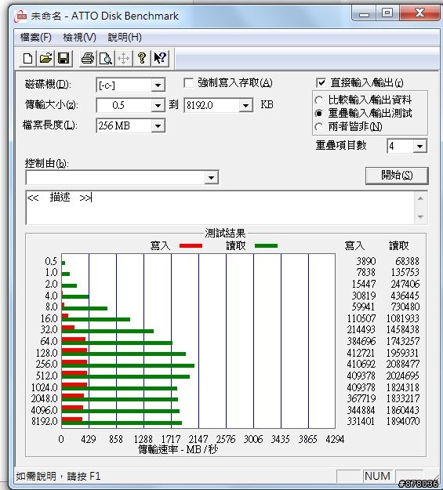Click read value 1894070
The height and width of the screenshot is (490, 443).
403,421
